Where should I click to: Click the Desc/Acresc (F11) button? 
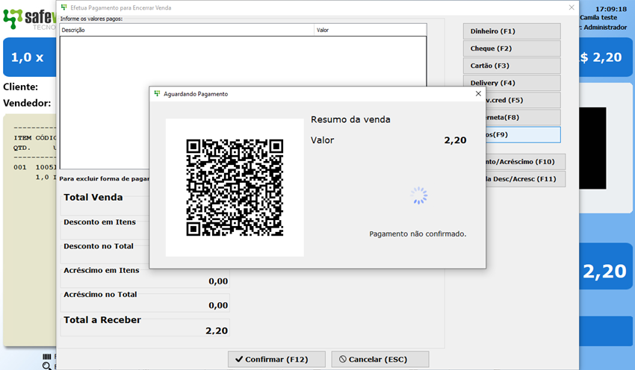click(526, 179)
